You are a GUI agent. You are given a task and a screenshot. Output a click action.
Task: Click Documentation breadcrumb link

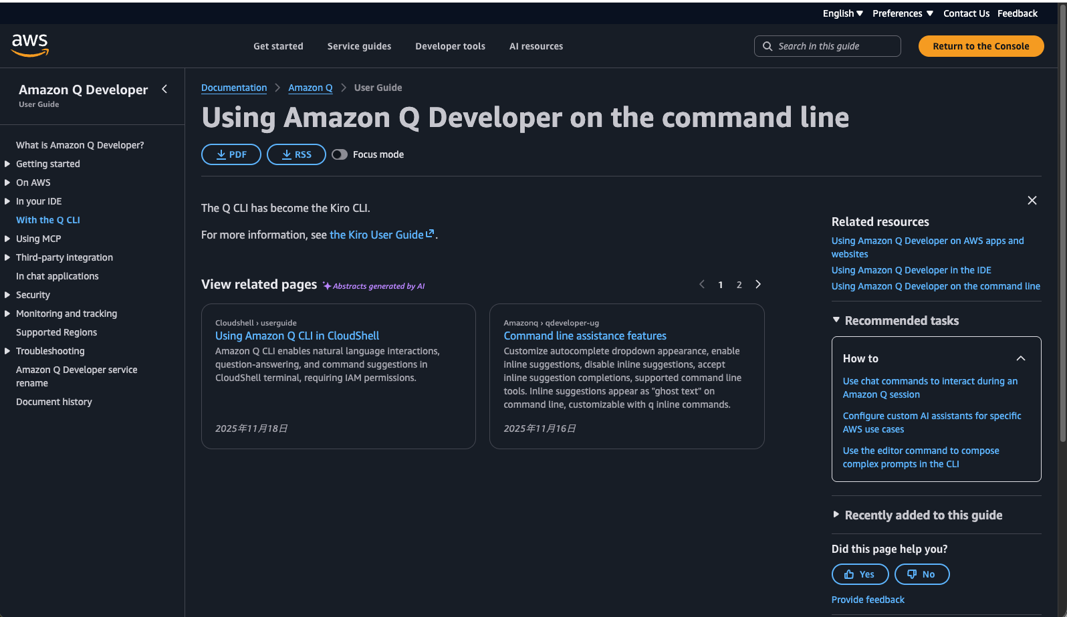tap(234, 88)
